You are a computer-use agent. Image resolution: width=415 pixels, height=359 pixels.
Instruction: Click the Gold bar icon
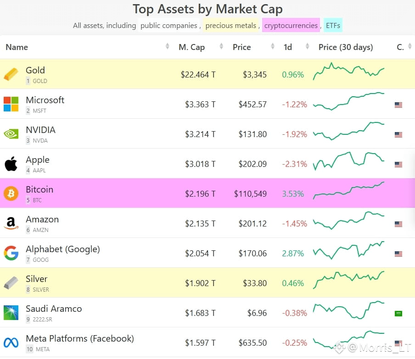pyautogui.click(x=11, y=74)
